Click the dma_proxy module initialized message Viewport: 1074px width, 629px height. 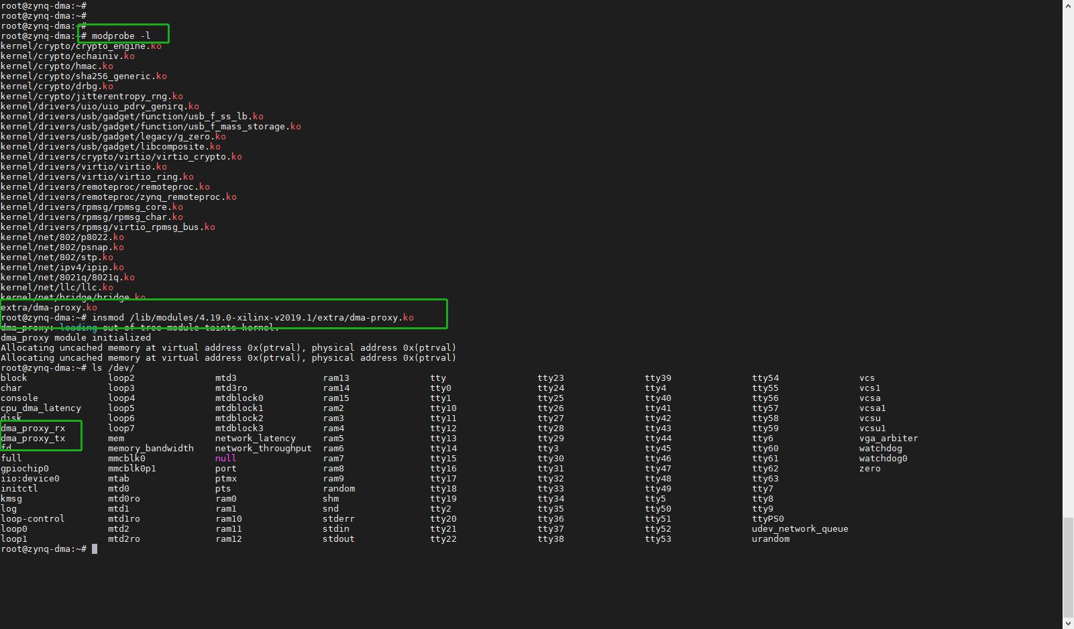click(70, 337)
